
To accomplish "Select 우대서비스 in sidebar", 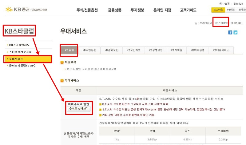I will tap(28, 59).
